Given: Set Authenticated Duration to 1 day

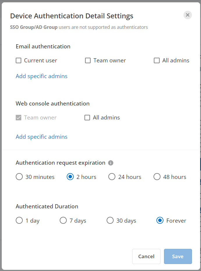Looking at the screenshot, I should pos(19,221).
